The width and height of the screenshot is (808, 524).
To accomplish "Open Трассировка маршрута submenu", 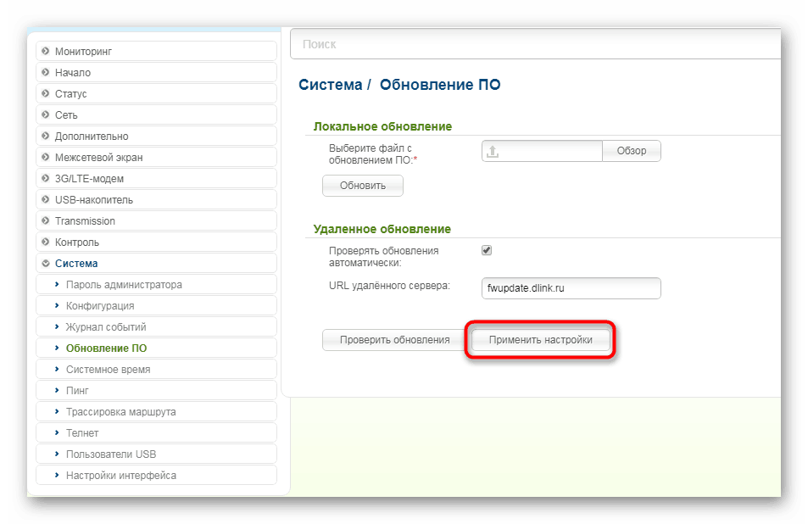I will click(156, 412).
